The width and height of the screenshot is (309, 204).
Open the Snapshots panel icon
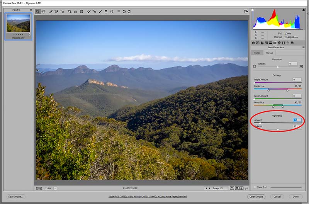pos(292,43)
